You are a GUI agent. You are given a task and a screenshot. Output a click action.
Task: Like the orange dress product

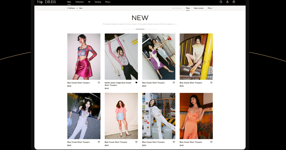[x=211, y=142]
